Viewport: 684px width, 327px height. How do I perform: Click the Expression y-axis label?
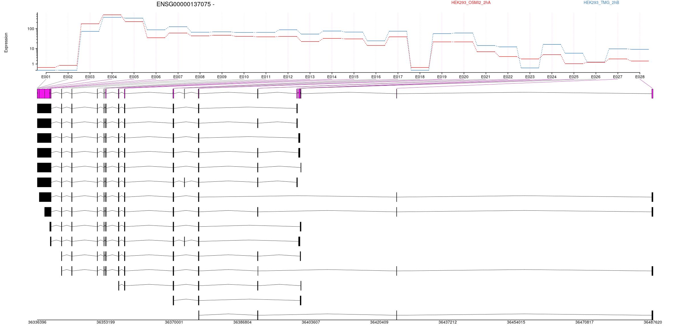pos(6,42)
